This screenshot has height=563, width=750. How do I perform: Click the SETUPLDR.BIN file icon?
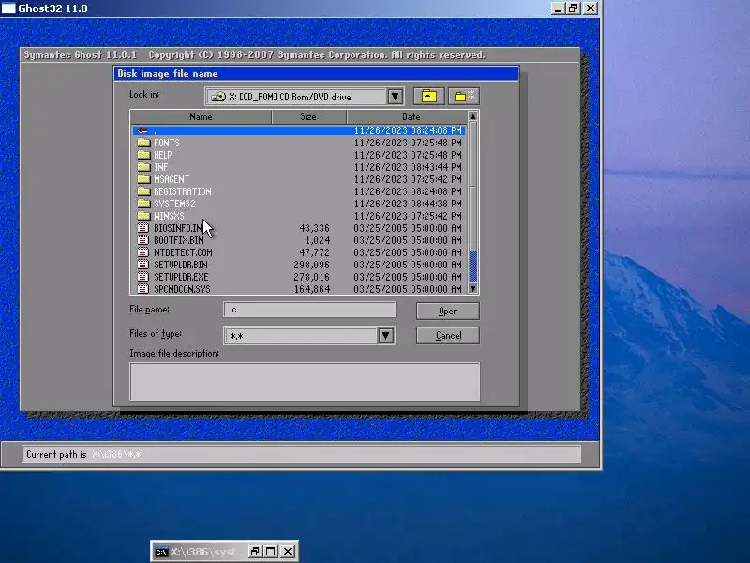143,265
